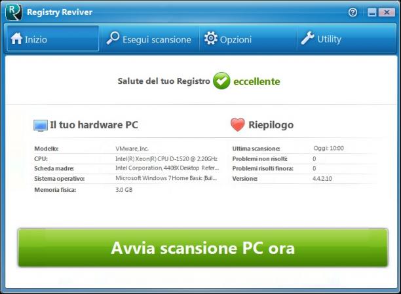Open the Utility tab

[346, 39]
